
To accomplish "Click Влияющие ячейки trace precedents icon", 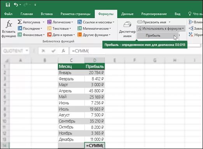I will [191, 22].
